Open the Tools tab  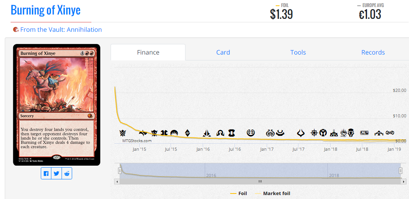[x=298, y=52]
